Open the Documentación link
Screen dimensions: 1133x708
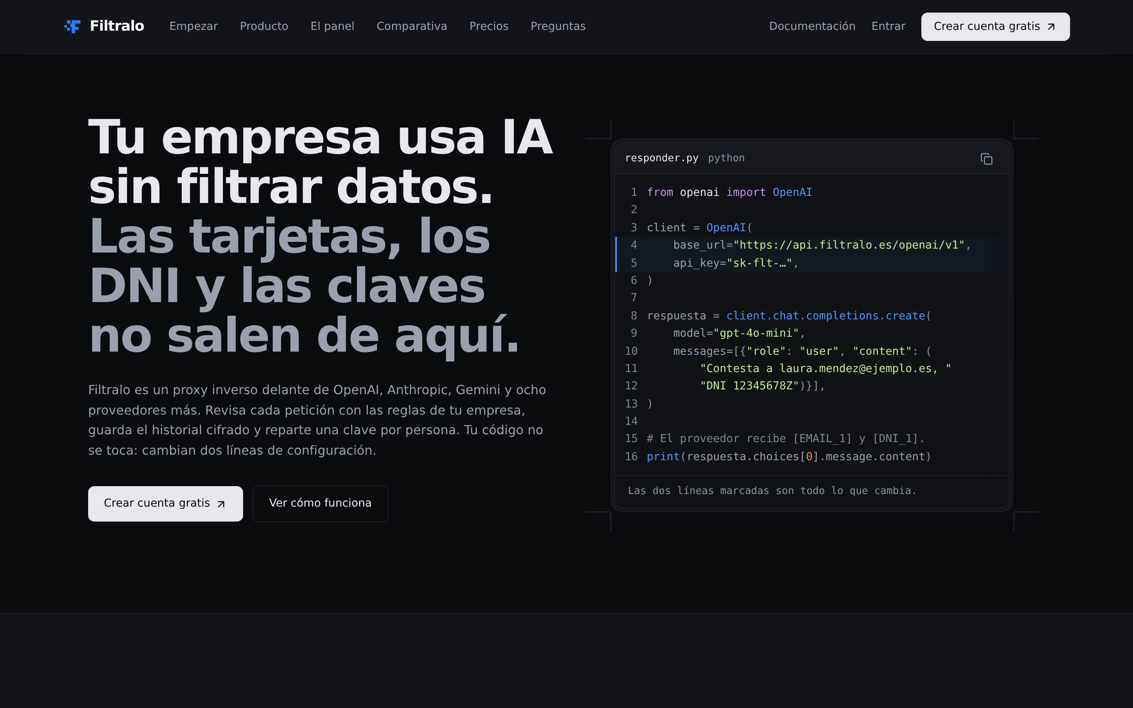(x=812, y=26)
